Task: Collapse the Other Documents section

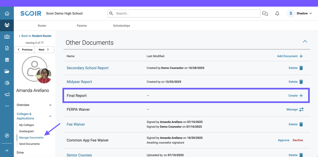Action: tap(305, 41)
